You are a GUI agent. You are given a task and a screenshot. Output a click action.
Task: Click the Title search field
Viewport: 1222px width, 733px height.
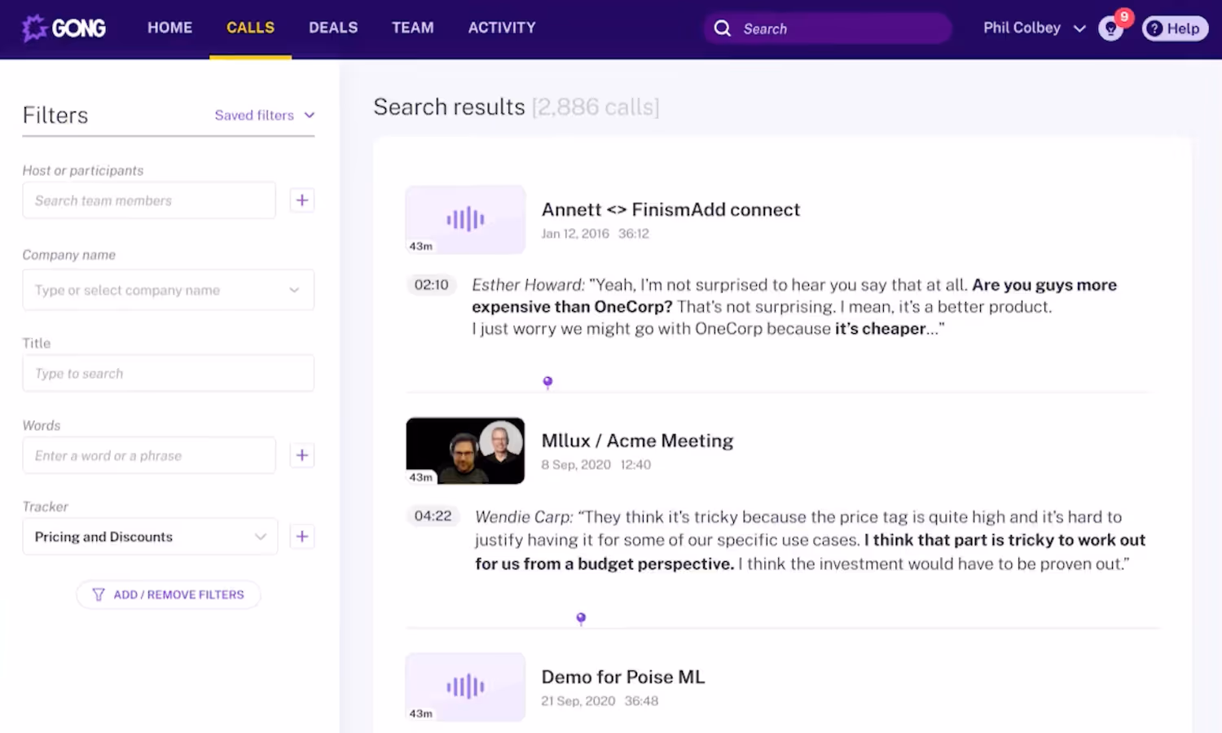(169, 374)
